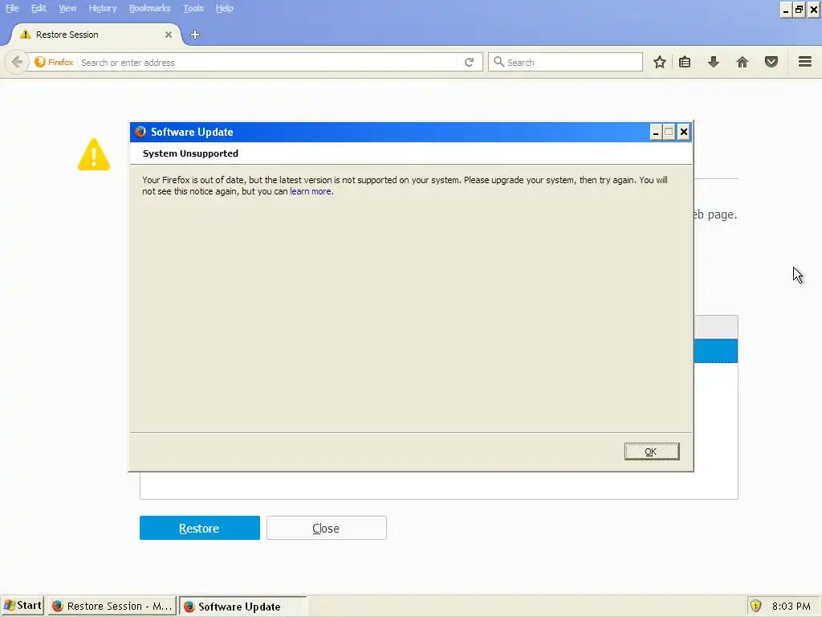Open the Pocket icon
The width and height of the screenshot is (822, 617).
(771, 63)
